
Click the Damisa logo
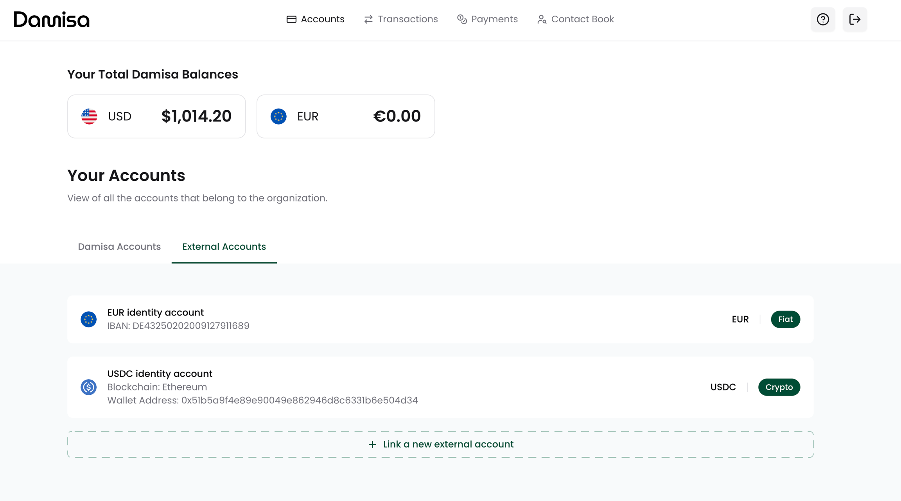[52, 19]
